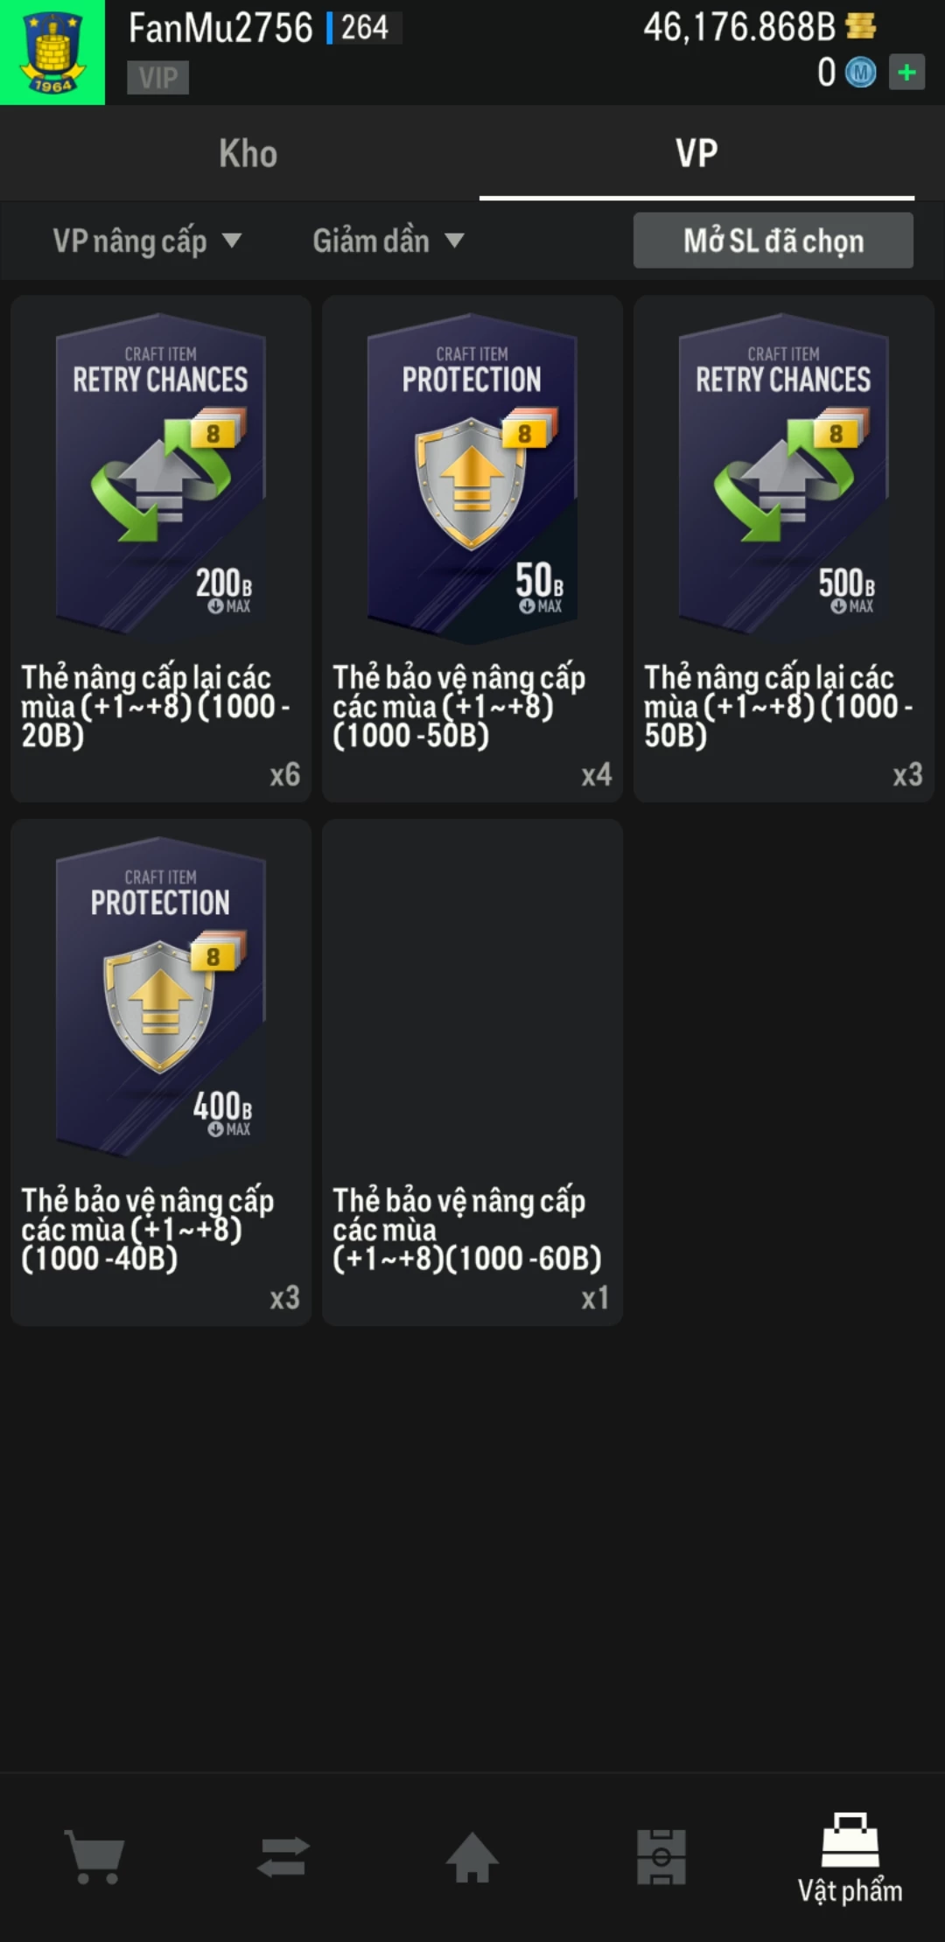
Task: Tap the gold coins icon
Action: [x=861, y=27]
